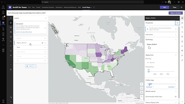
Task: Open Calls in the Teams sidebar
Action: click(x=3, y=29)
